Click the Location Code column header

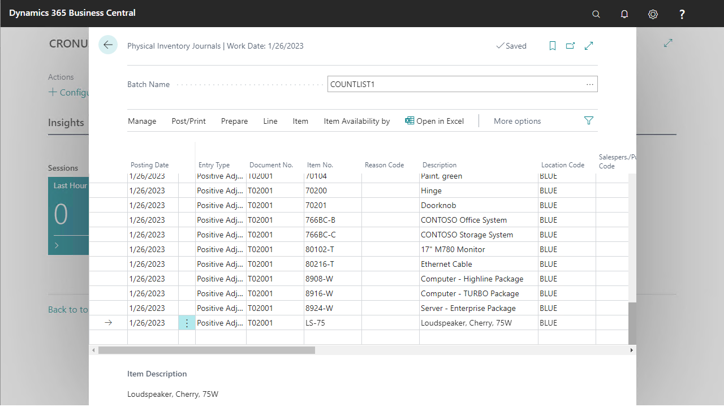click(x=563, y=165)
